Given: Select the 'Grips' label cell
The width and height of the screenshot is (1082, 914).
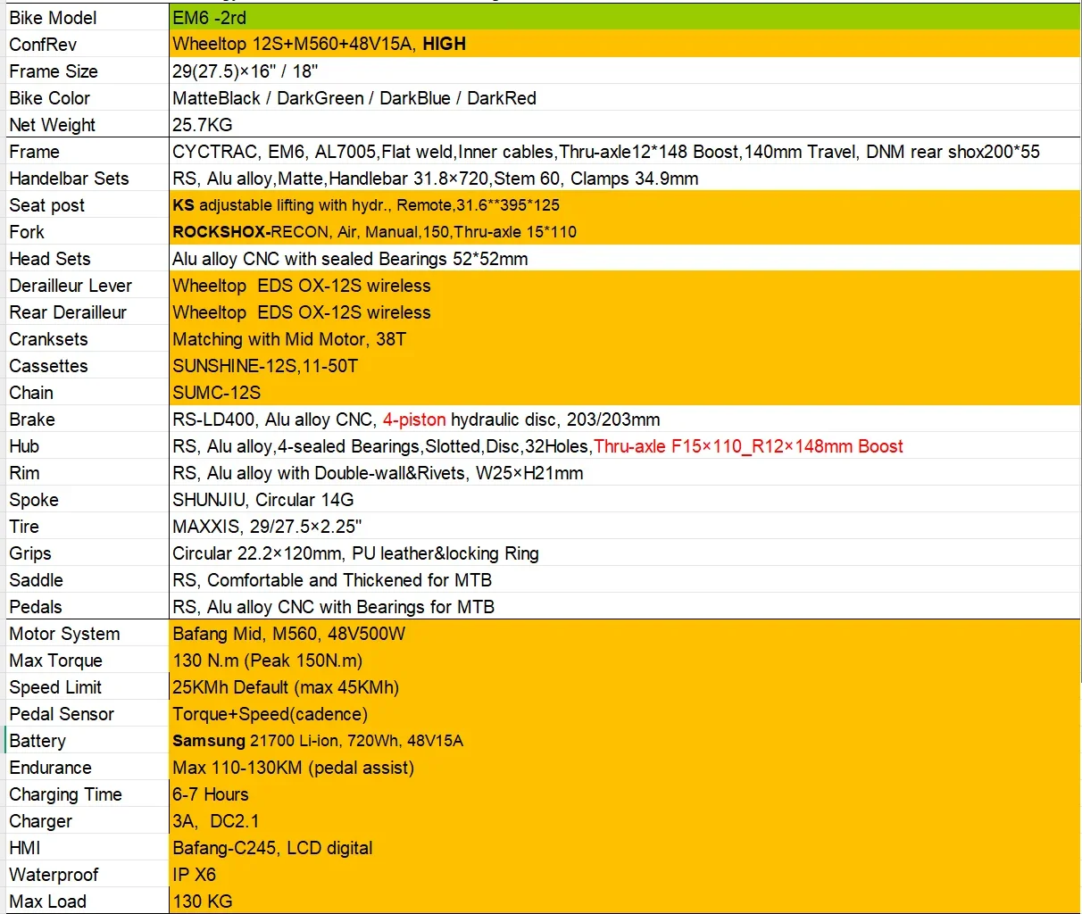Looking at the screenshot, I should click(x=86, y=553).
